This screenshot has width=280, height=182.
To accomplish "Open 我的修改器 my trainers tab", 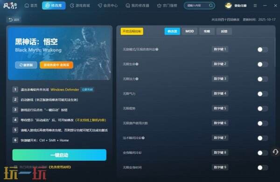I will tap(137, 6).
